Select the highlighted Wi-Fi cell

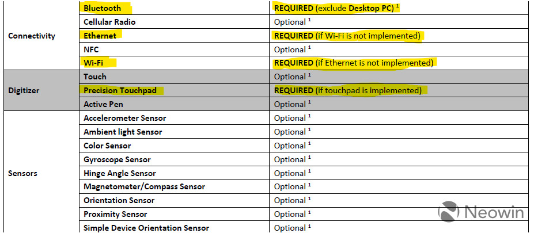point(95,63)
